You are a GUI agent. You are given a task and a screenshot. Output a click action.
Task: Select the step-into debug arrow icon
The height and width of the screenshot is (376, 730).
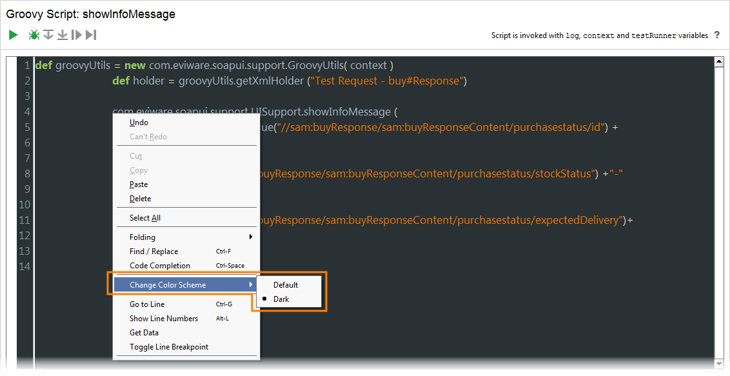(62, 35)
